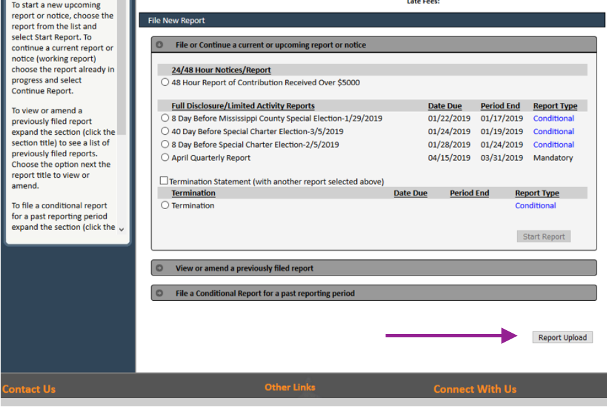The width and height of the screenshot is (607, 407).
Task: Expand View or amend a previously filed report
Action: [374, 268]
